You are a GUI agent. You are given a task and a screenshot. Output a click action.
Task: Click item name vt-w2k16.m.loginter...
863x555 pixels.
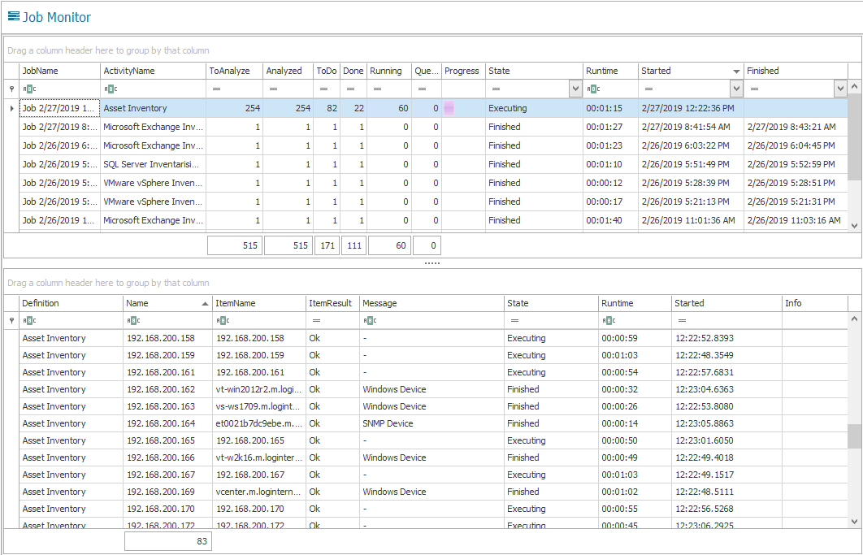click(258, 457)
